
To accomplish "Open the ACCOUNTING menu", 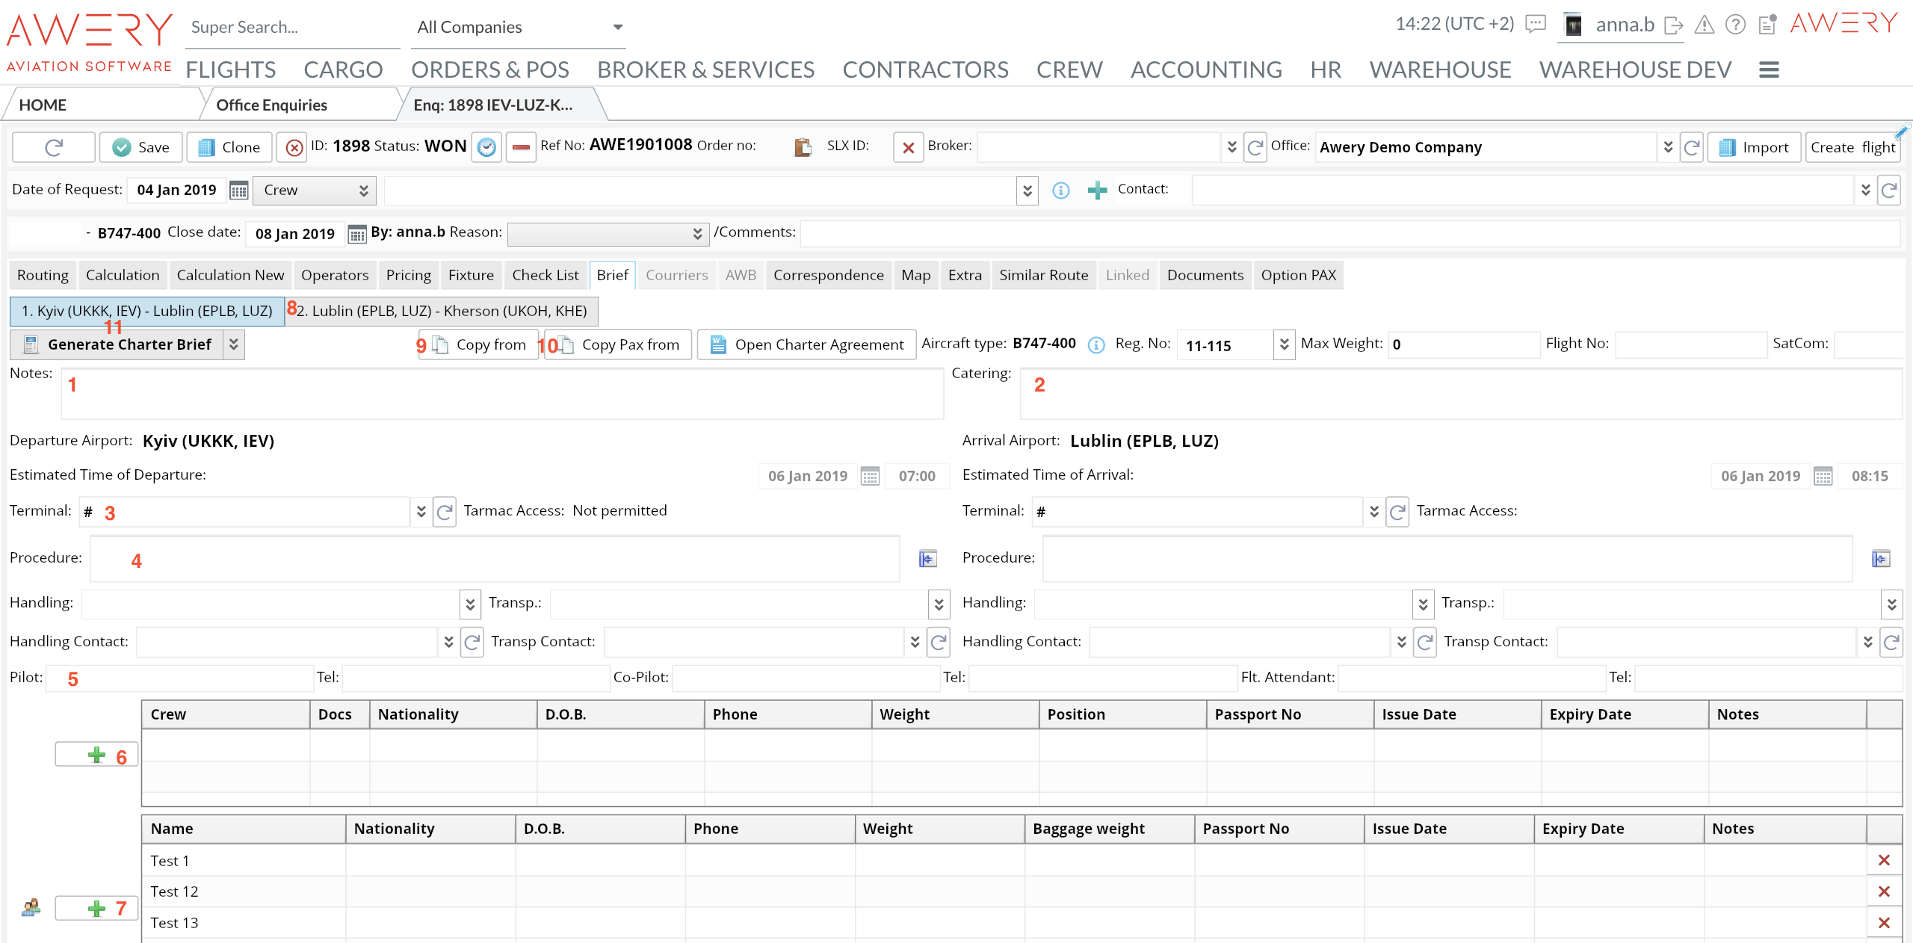I will (1205, 69).
